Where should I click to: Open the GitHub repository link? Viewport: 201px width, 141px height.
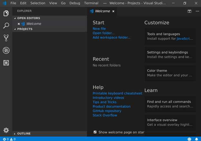(107, 111)
